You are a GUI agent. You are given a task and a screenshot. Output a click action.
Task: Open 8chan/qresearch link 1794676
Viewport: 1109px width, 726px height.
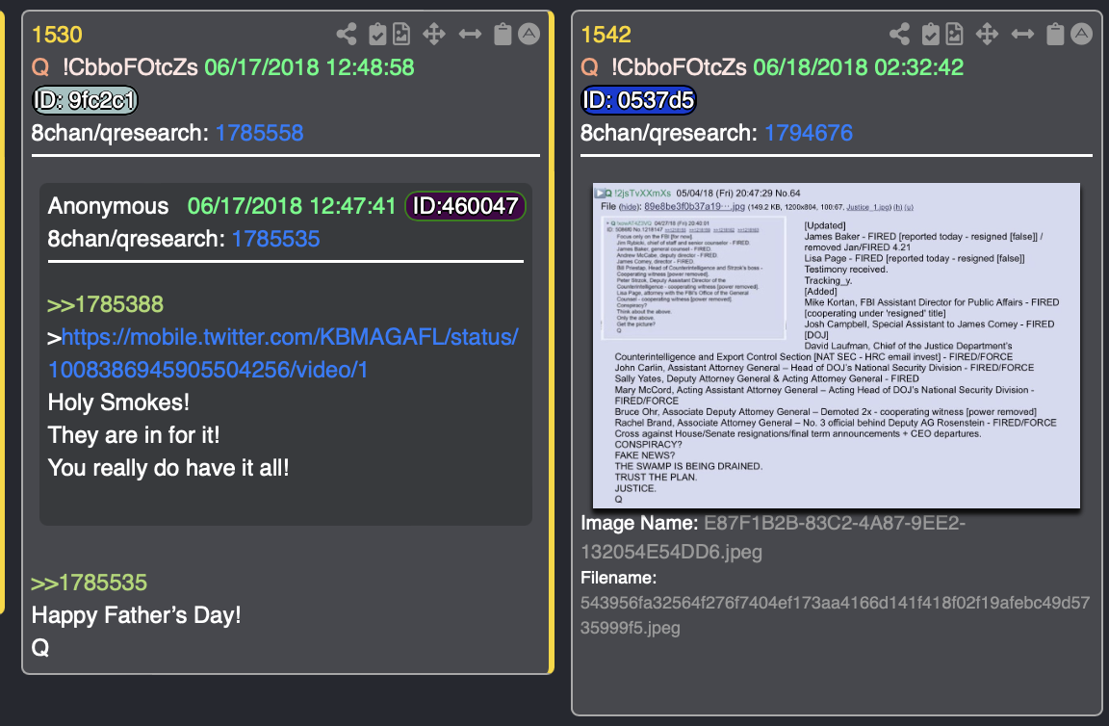[809, 133]
